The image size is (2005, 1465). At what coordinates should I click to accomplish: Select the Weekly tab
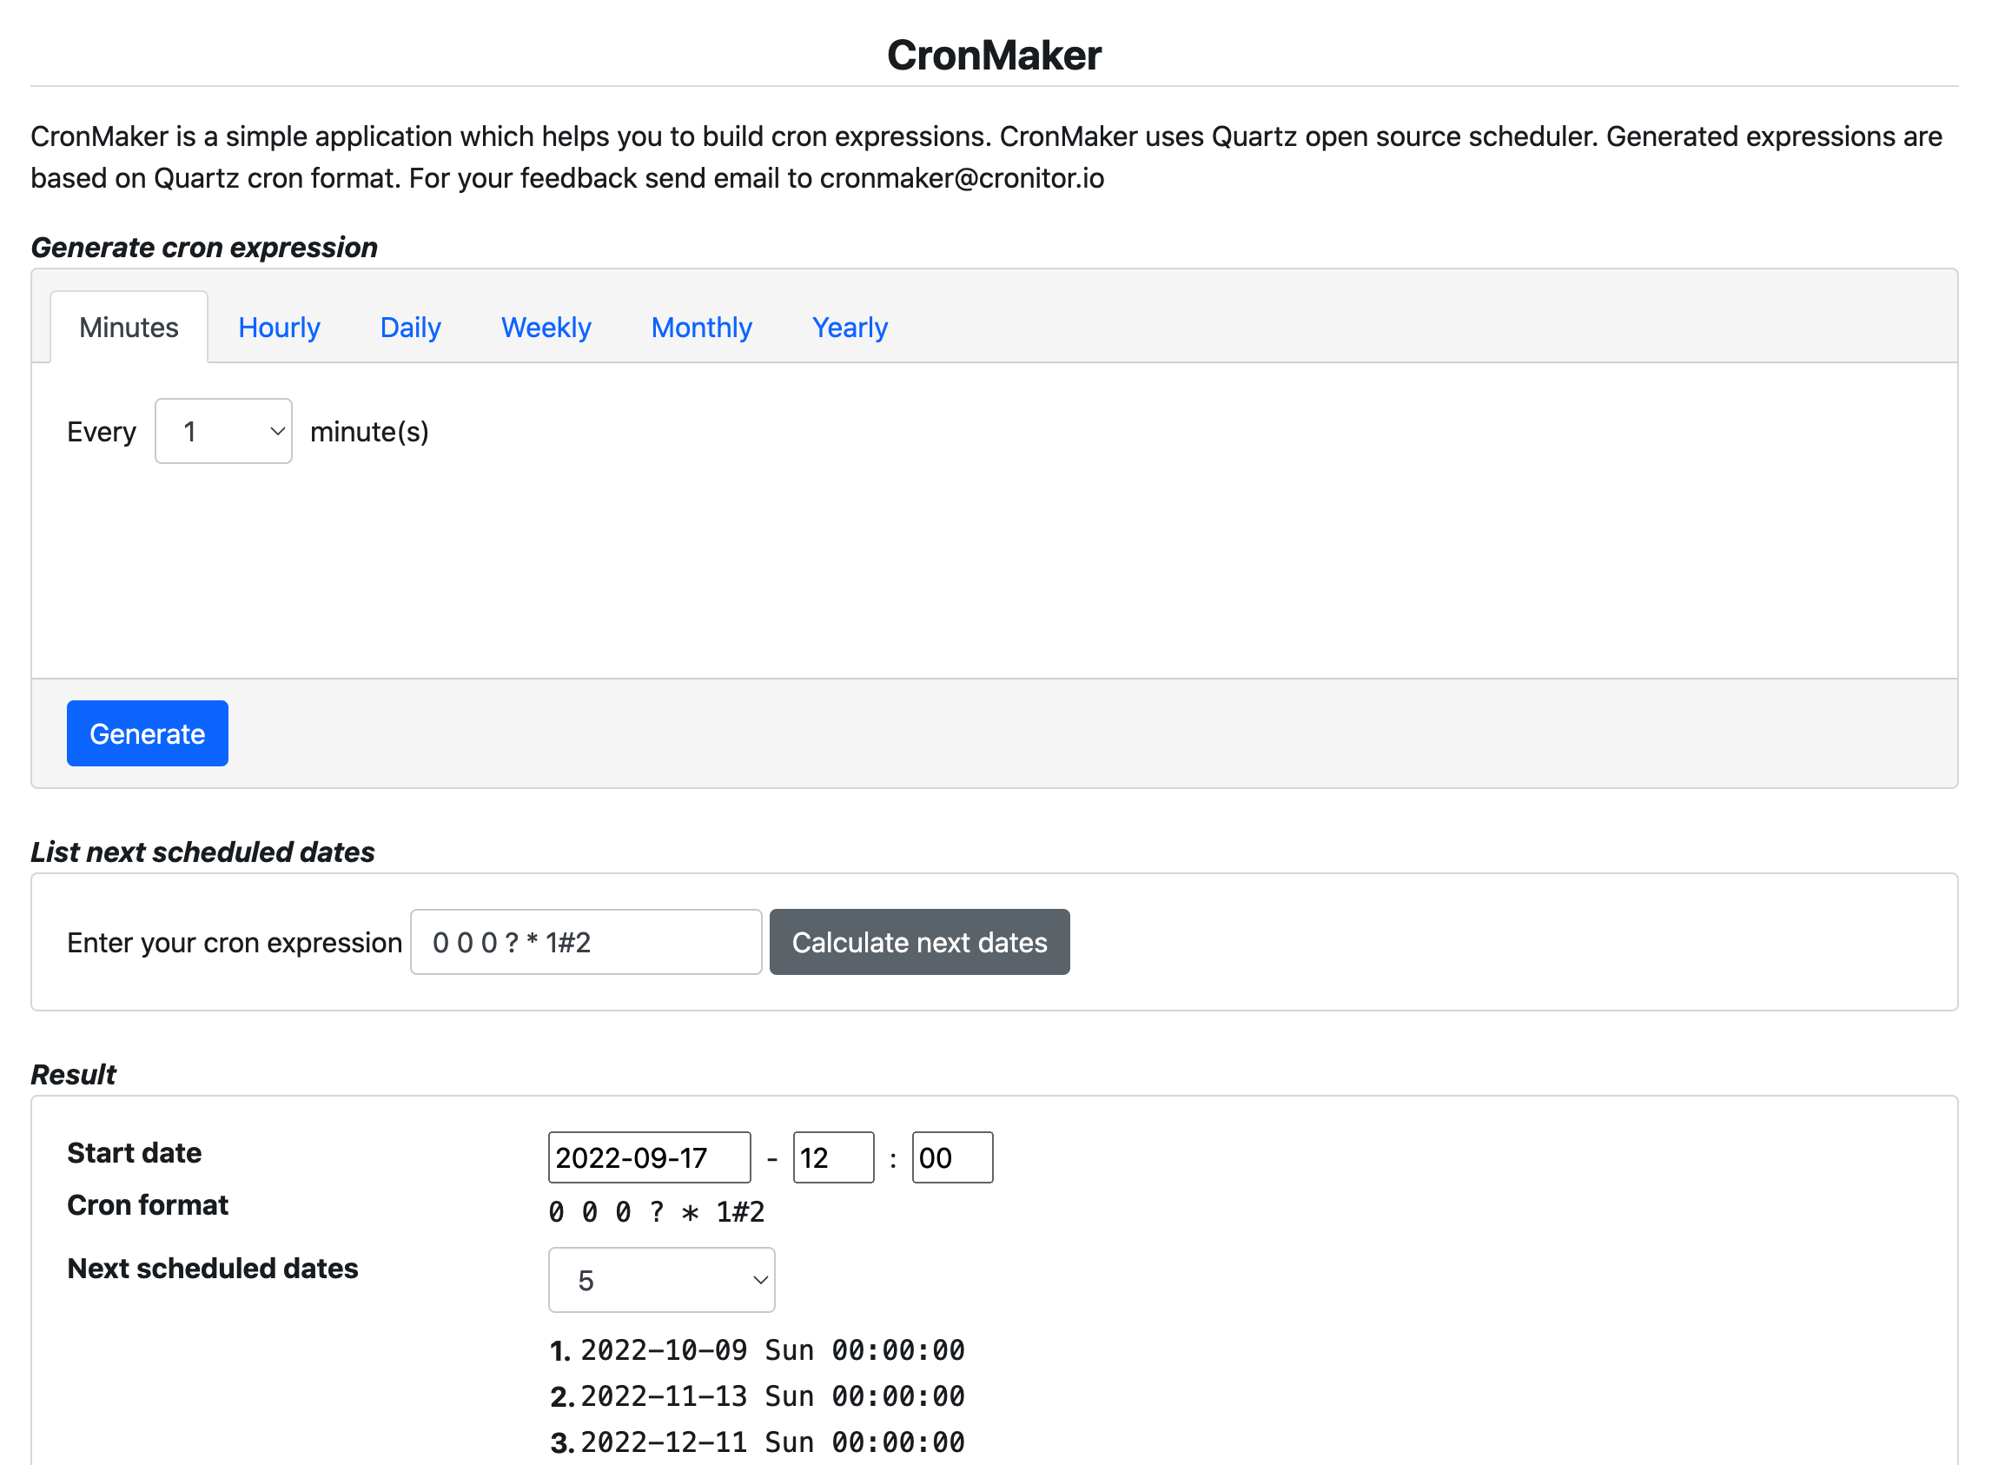(x=546, y=328)
